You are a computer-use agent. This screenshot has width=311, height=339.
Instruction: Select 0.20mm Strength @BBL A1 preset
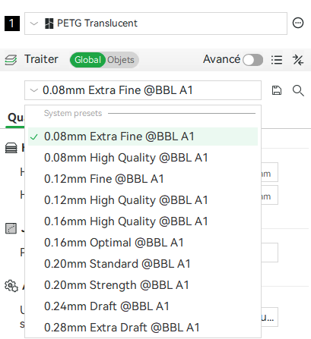pyautogui.click(x=143, y=285)
